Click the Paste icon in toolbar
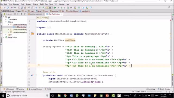Screen dimensions: 174x98 [x=25, y=8]
